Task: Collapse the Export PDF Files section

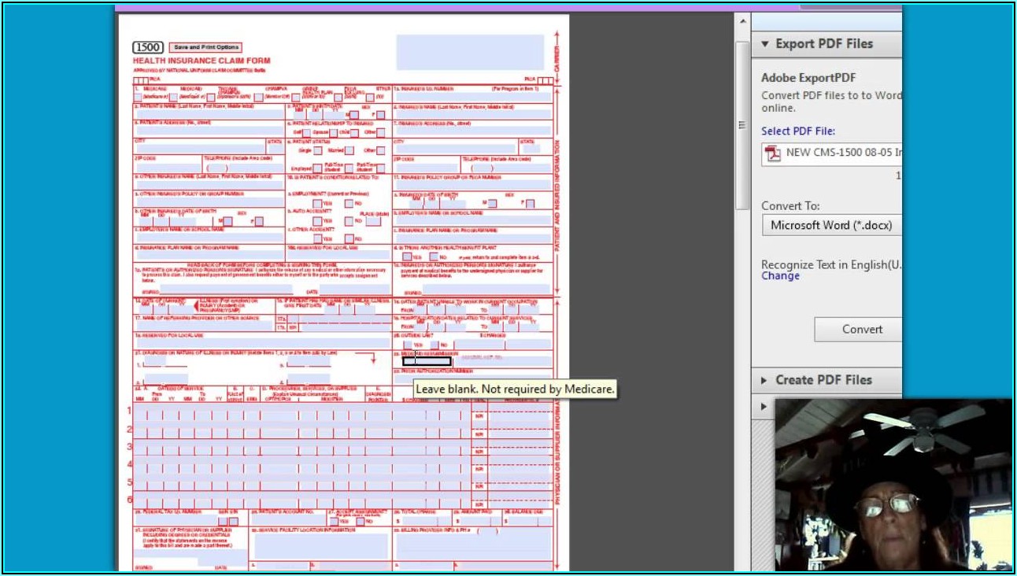Action: pyautogui.click(x=764, y=44)
